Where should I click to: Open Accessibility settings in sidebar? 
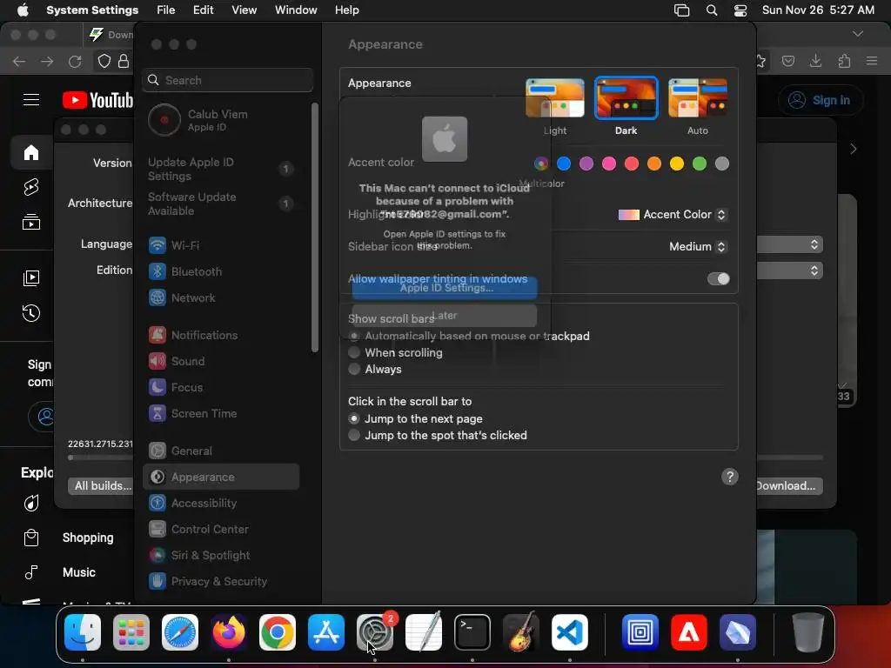pos(221,504)
